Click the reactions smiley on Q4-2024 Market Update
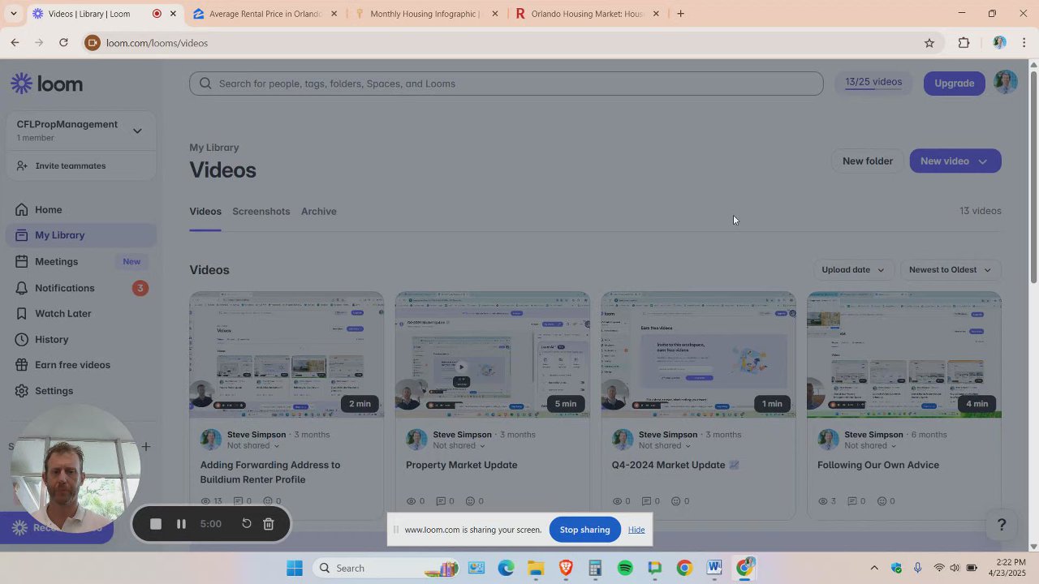Viewport: 1039px width, 584px height. pos(675,501)
